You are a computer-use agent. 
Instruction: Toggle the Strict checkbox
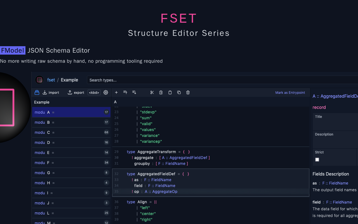317,160
